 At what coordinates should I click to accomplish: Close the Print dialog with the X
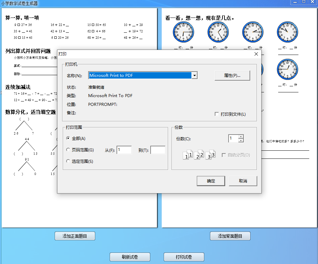click(x=256, y=54)
